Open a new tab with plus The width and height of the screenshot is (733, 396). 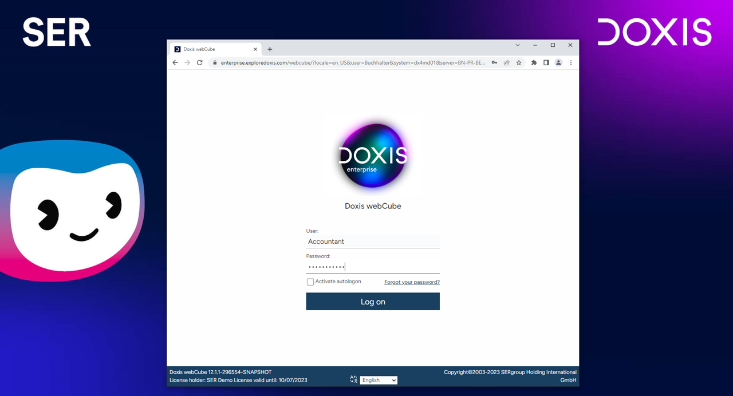tap(270, 49)
